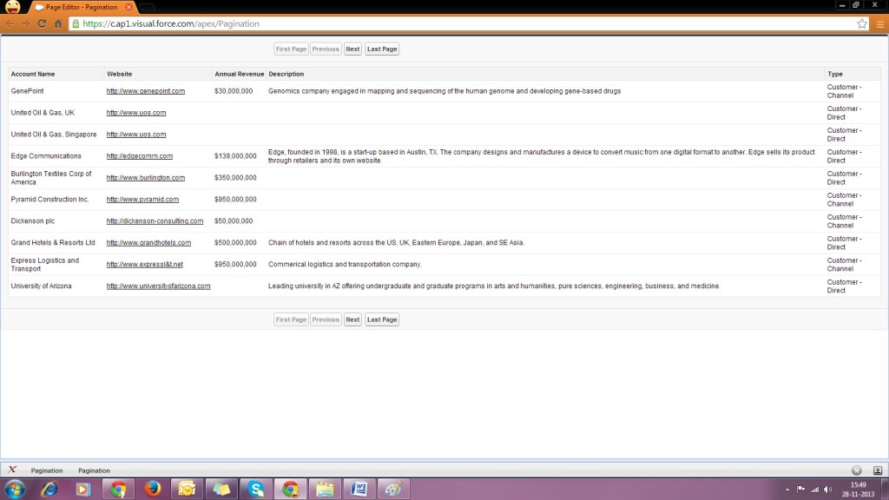Click the network signal tray icon
The height and width of the screenshot is (500, 889).
click(814, 490)
